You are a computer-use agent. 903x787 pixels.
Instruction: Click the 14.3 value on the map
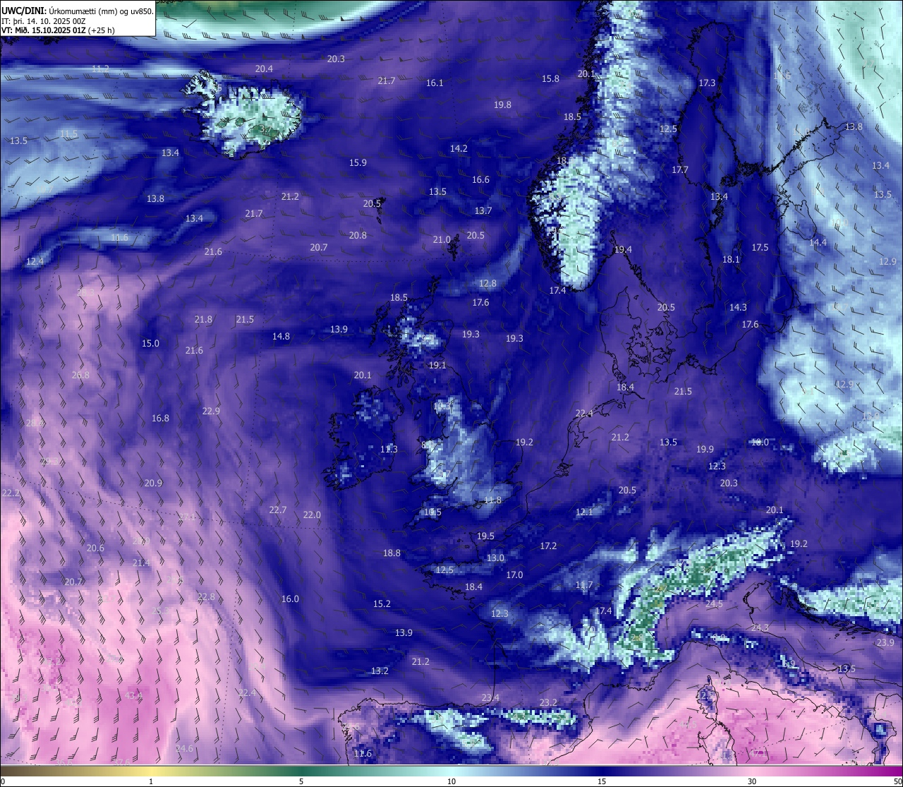click(x=738, y=308)
